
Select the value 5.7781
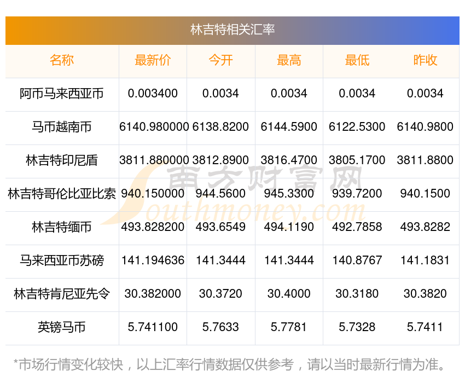pos(289,327)
